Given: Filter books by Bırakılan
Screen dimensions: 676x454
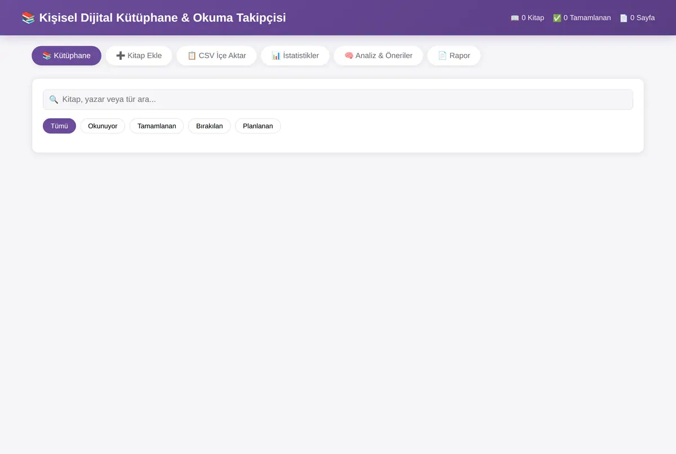Looking at the screenshot, I should coord(210,126).
